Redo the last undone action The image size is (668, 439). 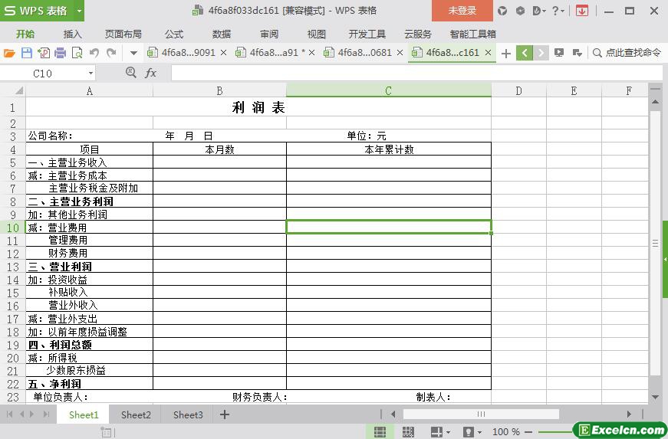112,53
